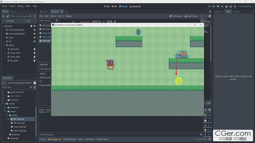
Task: Open AssetLib workspace
Action: coord(135,6)
